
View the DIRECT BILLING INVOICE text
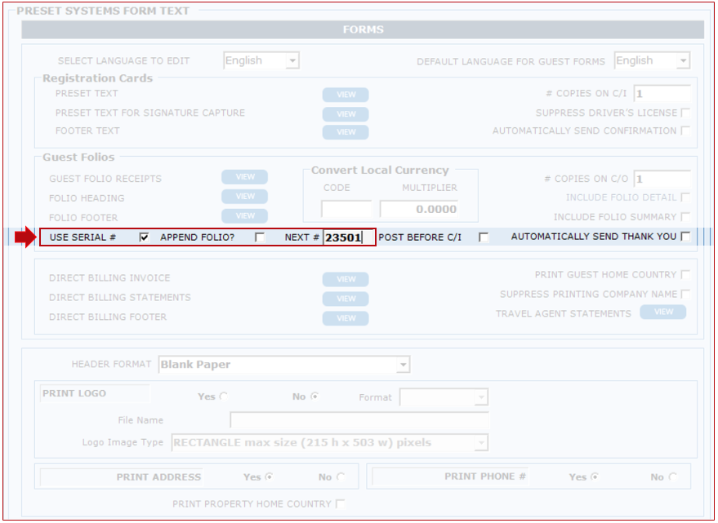tap(346, 279)
